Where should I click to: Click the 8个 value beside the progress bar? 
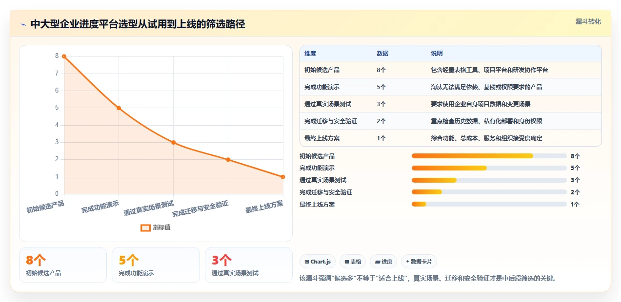[x=575, y=156]
